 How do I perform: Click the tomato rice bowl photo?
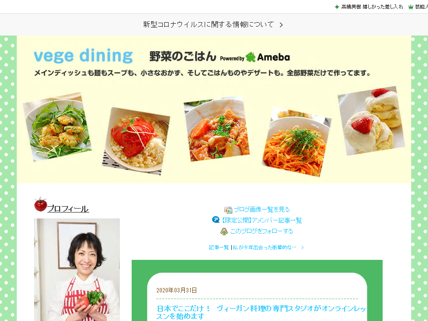pyautogui.click(x=136, y=141)
